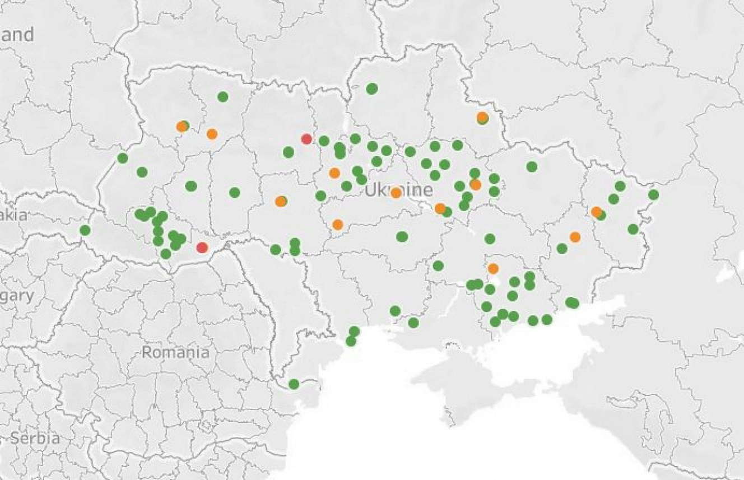
Task: Click the westernmost green marker on the map
Action: pyautogui.click(x=85, y=230)
